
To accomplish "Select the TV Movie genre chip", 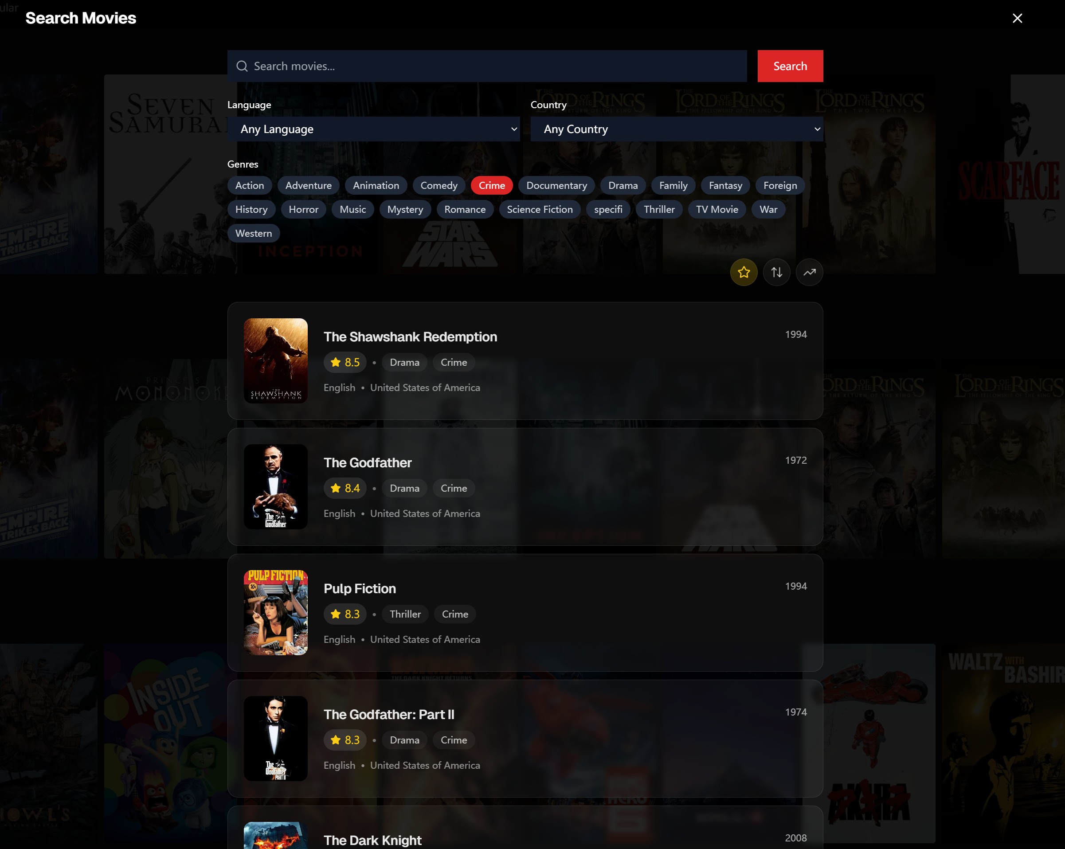I will pyautogui.click(x=717, y=209).
